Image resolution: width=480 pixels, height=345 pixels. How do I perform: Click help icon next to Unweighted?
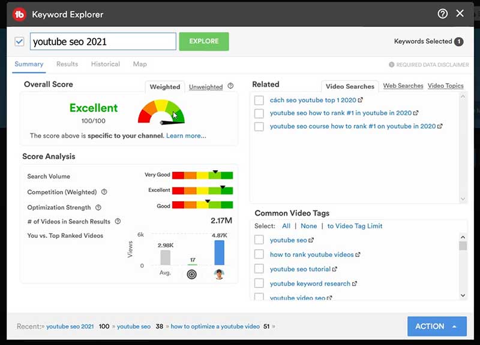pos(230,86)
